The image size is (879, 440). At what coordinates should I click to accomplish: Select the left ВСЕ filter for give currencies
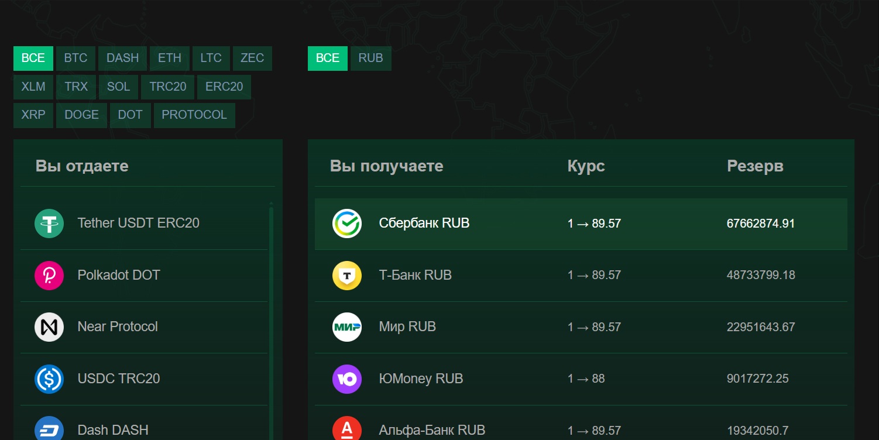click(x=33, y=58)
